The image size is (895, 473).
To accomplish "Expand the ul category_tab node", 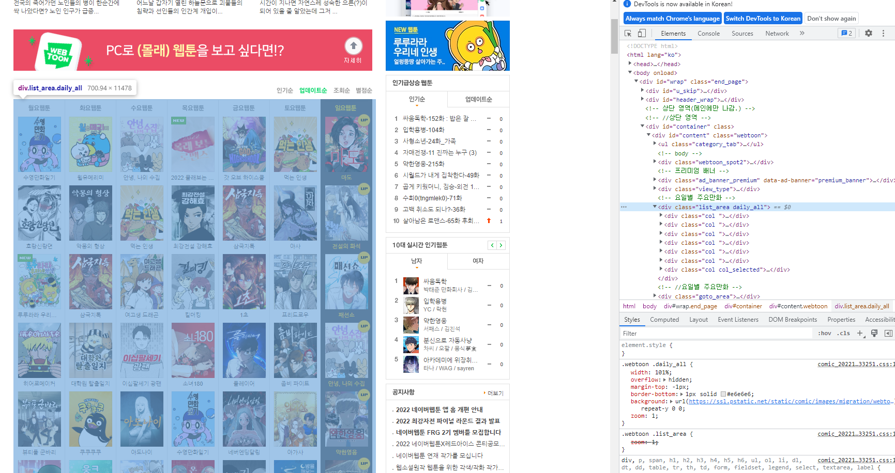I will [x=655, y=144].
